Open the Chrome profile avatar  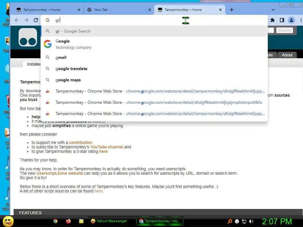[291, 20]
